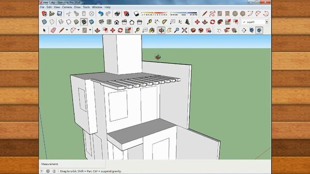The image size is (310, 174).
Task: Click the New model icon
Action: (44, 14)
